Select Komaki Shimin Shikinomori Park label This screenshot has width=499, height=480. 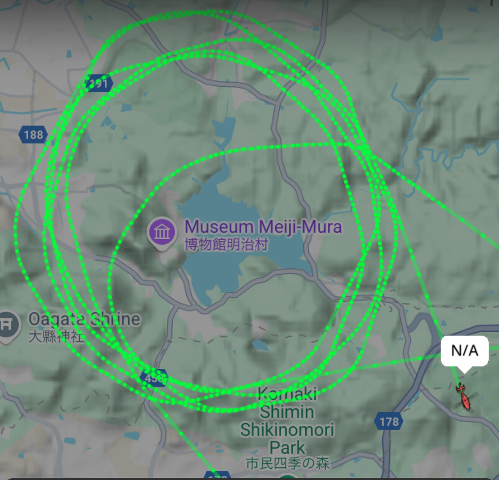[x=287, y=420]
